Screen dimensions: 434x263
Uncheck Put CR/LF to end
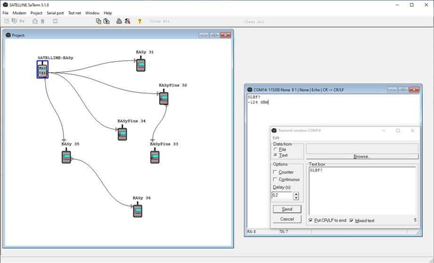311,221
